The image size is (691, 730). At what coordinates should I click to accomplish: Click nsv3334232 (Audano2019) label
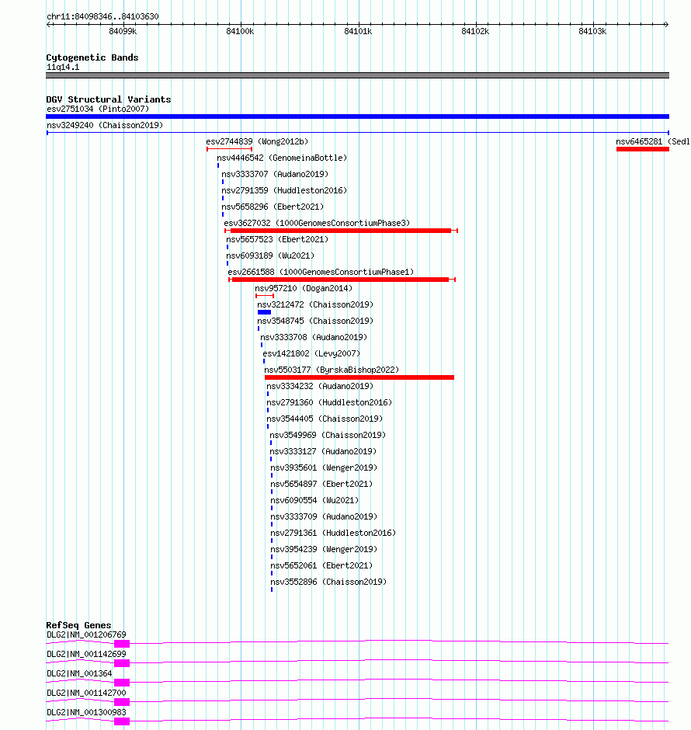coord(320,386)
